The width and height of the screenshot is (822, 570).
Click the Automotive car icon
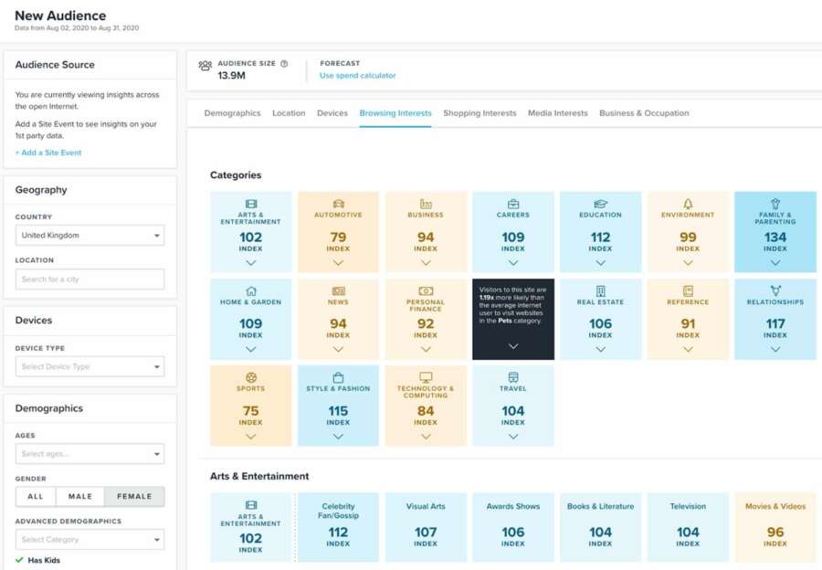point(338,204)
